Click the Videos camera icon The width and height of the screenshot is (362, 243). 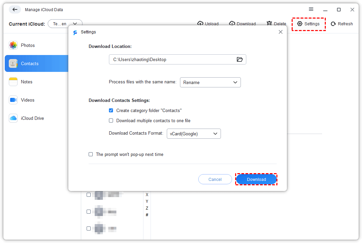pyautogui.click(x=13, y=100)
